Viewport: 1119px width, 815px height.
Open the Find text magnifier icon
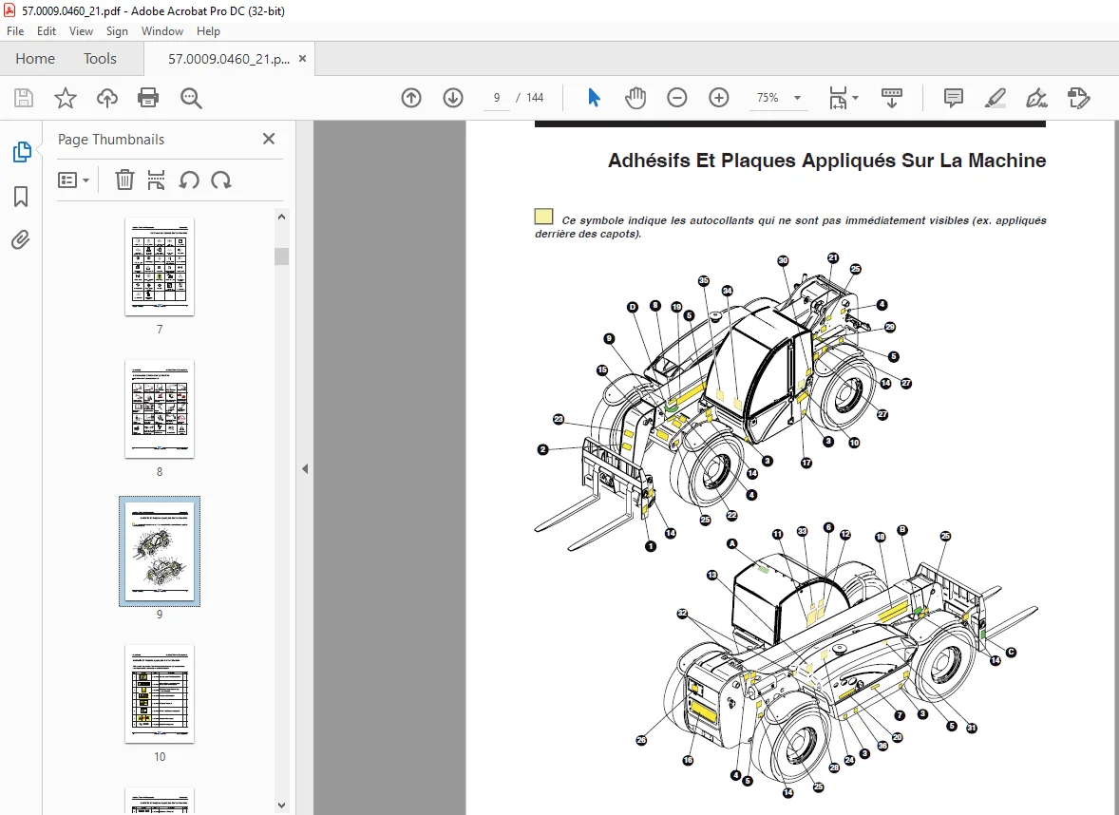click(191, 98)
